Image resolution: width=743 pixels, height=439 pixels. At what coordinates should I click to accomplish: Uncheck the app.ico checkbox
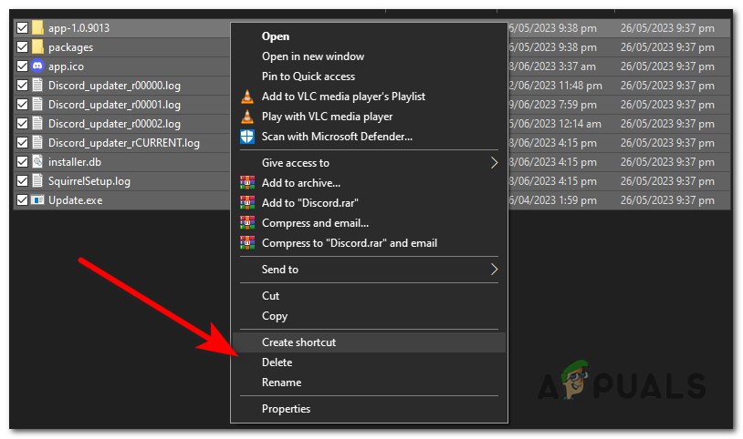click(x=22, y=66)
